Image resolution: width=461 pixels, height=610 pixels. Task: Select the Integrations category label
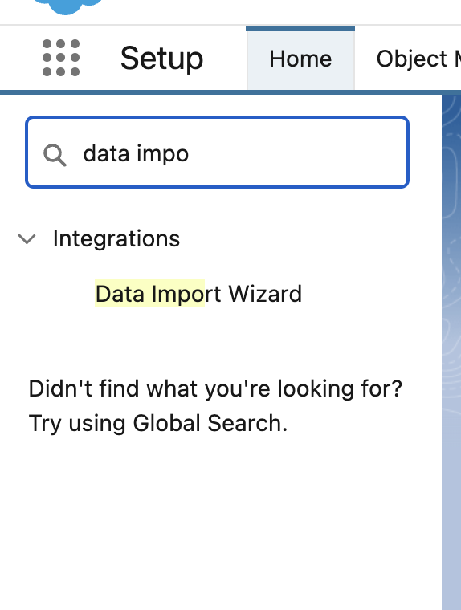(116, 238)
